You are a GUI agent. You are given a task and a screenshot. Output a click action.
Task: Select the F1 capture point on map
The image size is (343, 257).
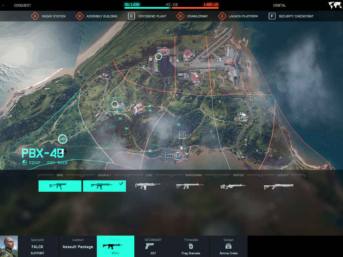pyautogui.click(x=243, y=117)
